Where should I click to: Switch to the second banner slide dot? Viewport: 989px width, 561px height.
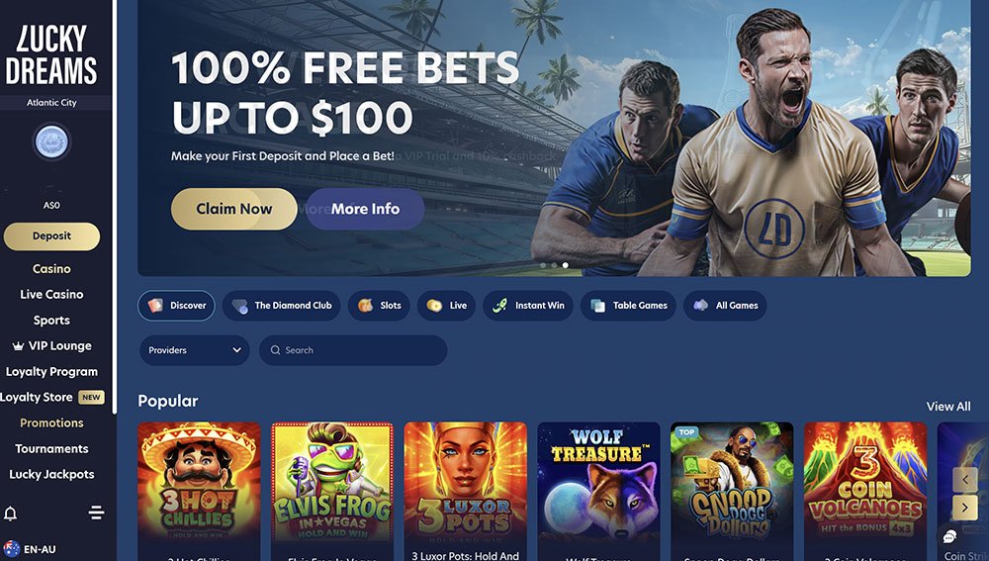[554, 265]
